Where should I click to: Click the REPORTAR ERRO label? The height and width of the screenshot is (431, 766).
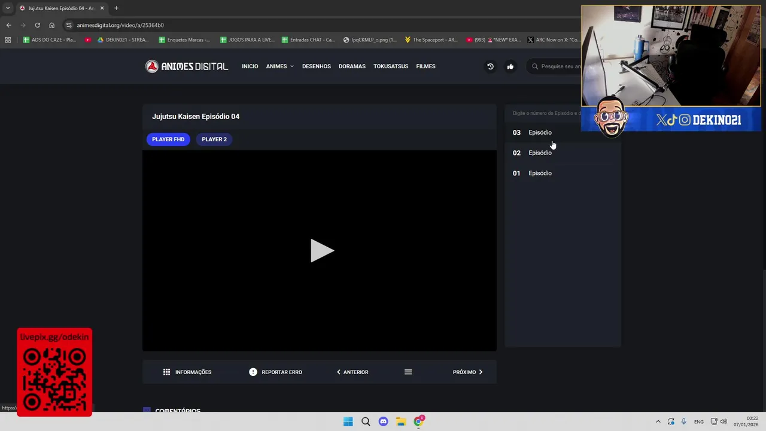coord(282,372)
